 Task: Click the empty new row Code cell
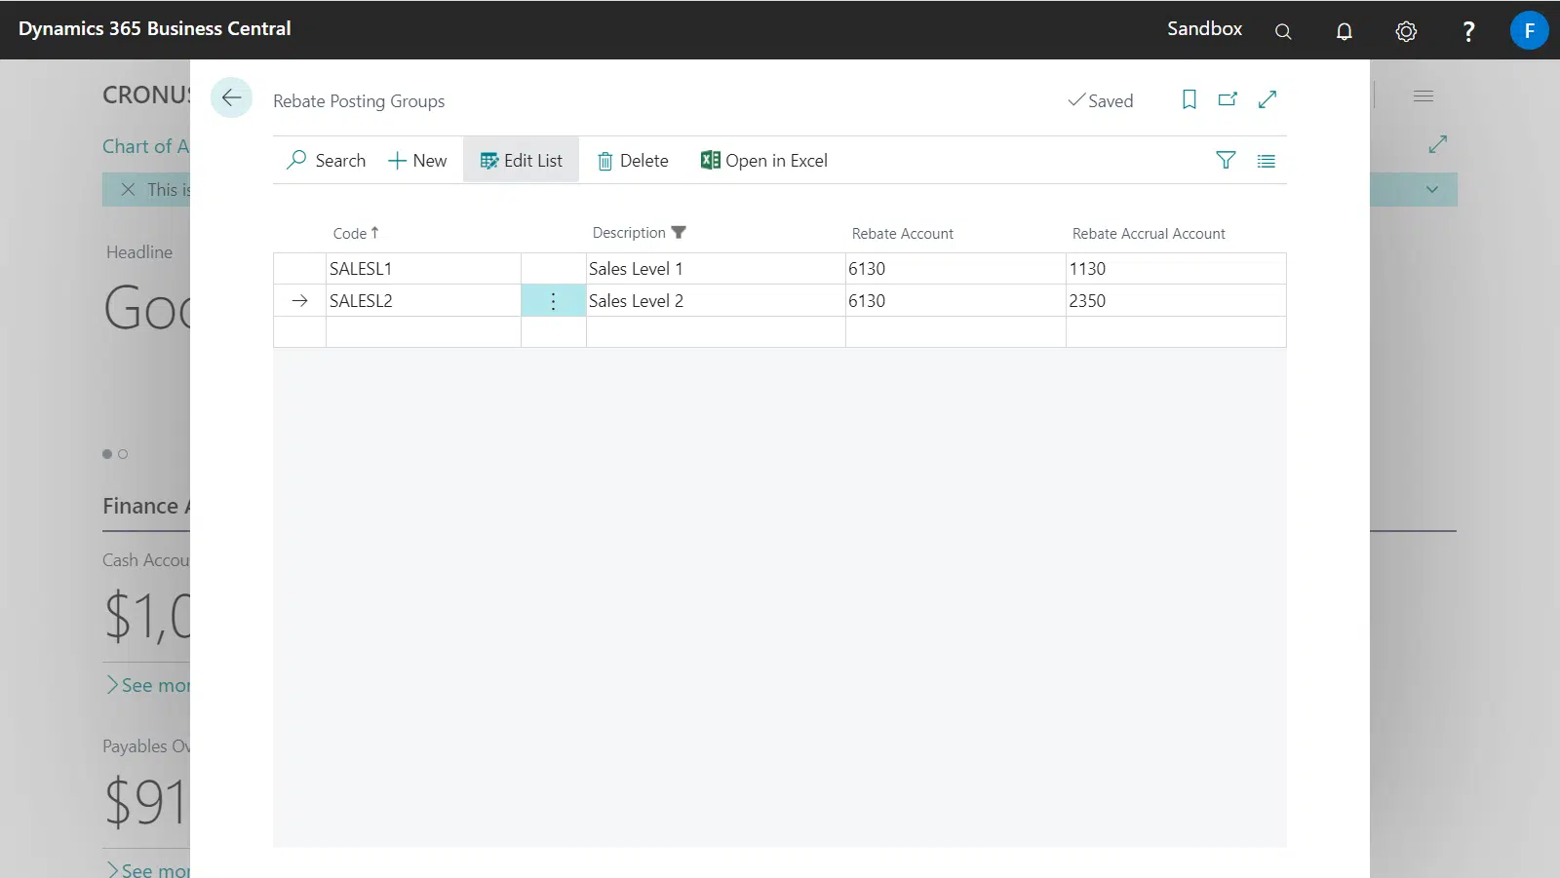(x=423, y=332)
